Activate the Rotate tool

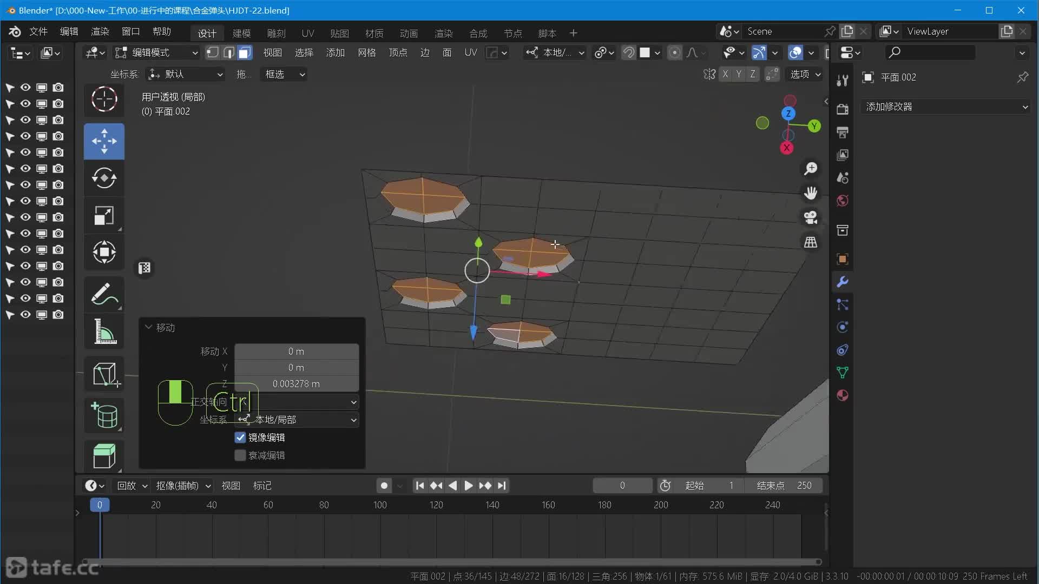pyautogui.click(x=104, y=178)
